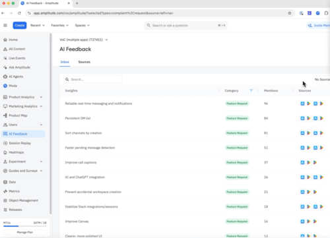Click the 96 mentions value

click(266, 104)
